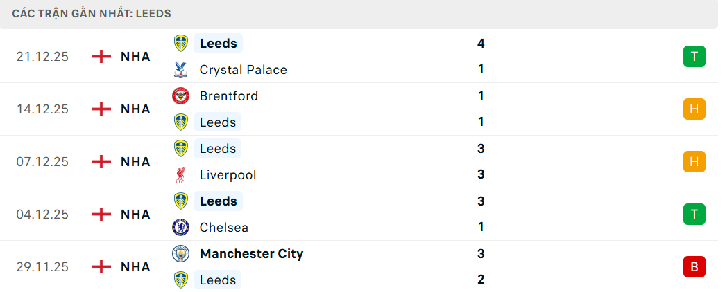Screen dimensions: 725x292
Task: Click England flag on the 21.12.25 row
Action: point(101,56)
